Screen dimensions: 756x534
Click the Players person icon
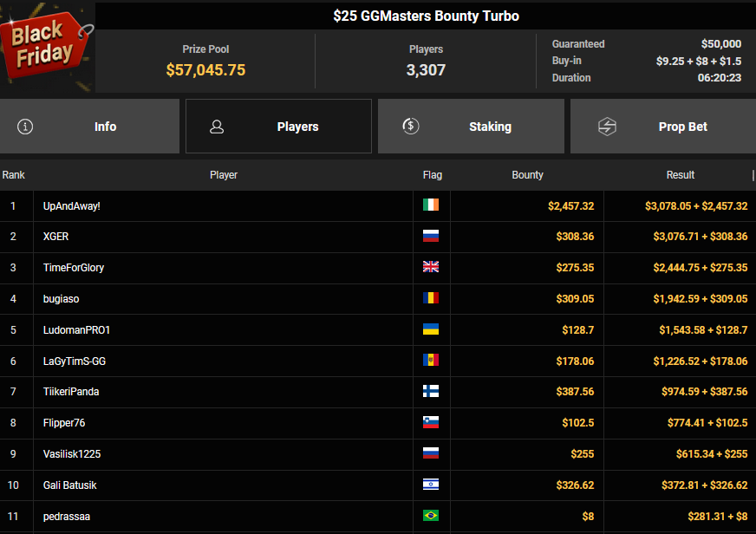tap(217, 127)
